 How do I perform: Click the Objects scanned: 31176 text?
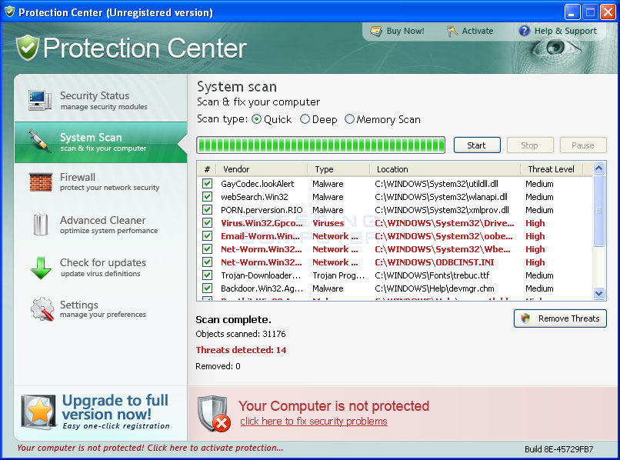(x=241, y=334)
